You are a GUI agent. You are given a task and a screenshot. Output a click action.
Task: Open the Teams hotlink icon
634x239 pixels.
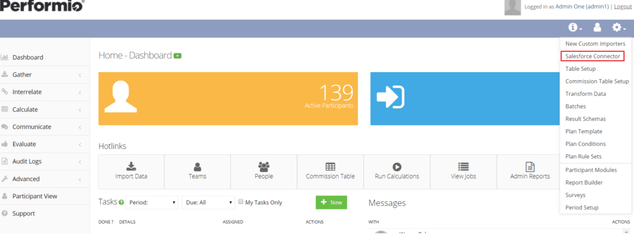[198, 167]
